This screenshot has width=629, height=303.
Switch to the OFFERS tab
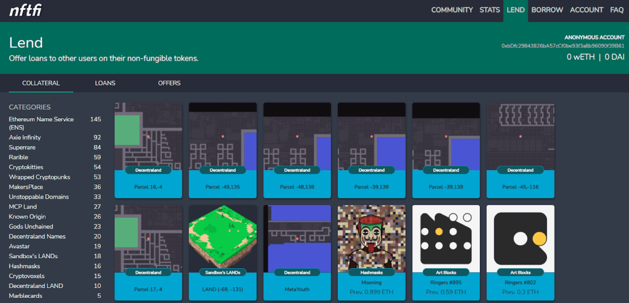click(x=169, y=83)
